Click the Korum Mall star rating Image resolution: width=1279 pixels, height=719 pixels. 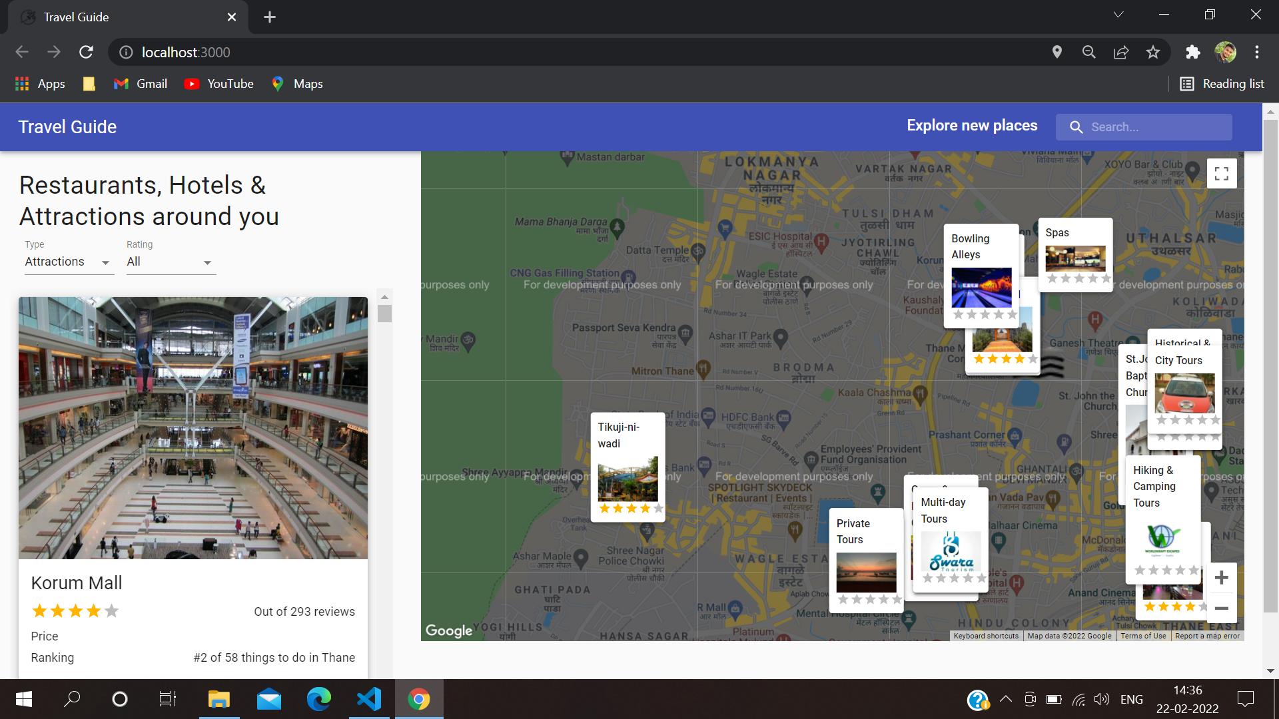(x=75, y=611)
